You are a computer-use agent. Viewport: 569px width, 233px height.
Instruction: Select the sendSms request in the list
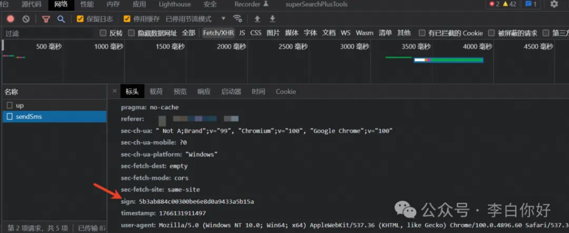[x=29, y=116]
